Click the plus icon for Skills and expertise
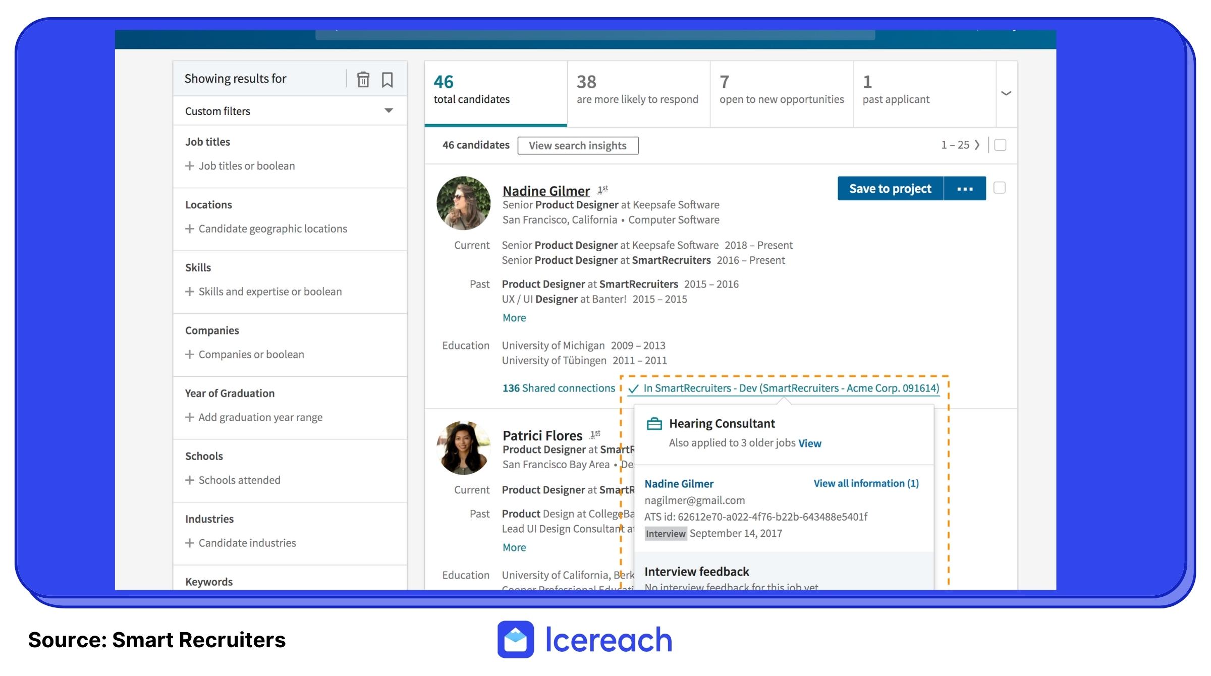The width and height of the screenshot is (1211, 676). pyautogui.click(x=190, y=292)
